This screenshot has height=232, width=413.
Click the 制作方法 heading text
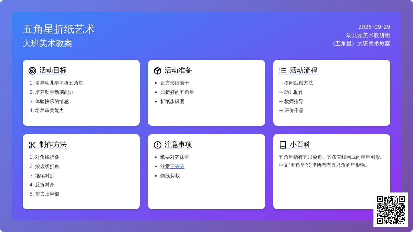53,145
